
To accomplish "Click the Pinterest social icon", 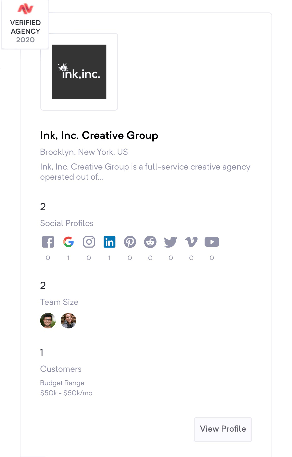I will click(x=130, y=242).
